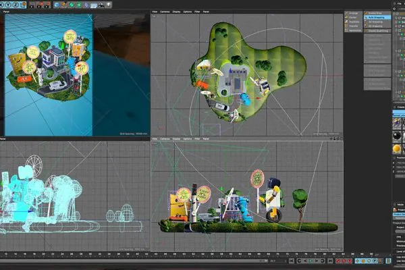405x270 pixels.
Task: Toggle the Z axis lock
Action: [x=16, y=5]
